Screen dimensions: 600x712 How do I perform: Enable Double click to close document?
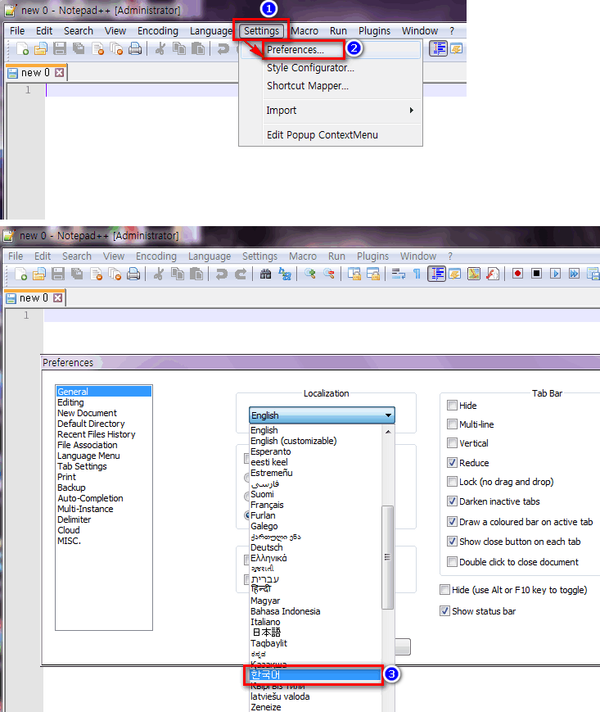click(452, 562)
